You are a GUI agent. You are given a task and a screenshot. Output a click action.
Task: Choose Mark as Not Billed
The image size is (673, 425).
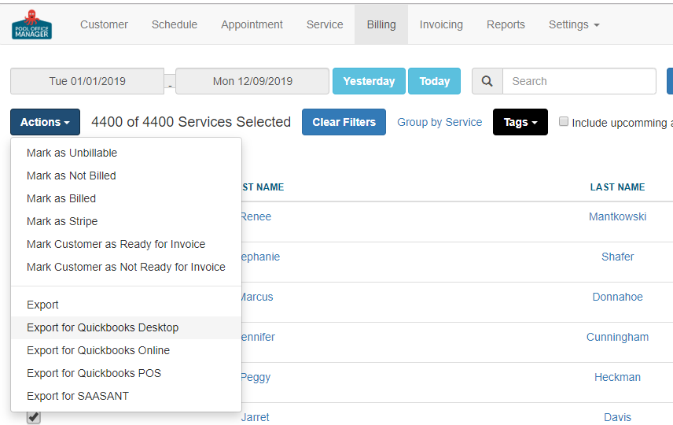point(126,176)
